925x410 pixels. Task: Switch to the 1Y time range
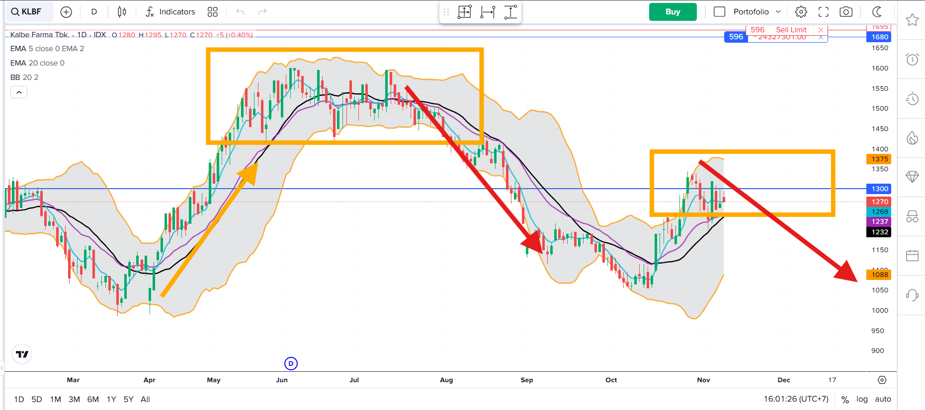coord(111,399)
